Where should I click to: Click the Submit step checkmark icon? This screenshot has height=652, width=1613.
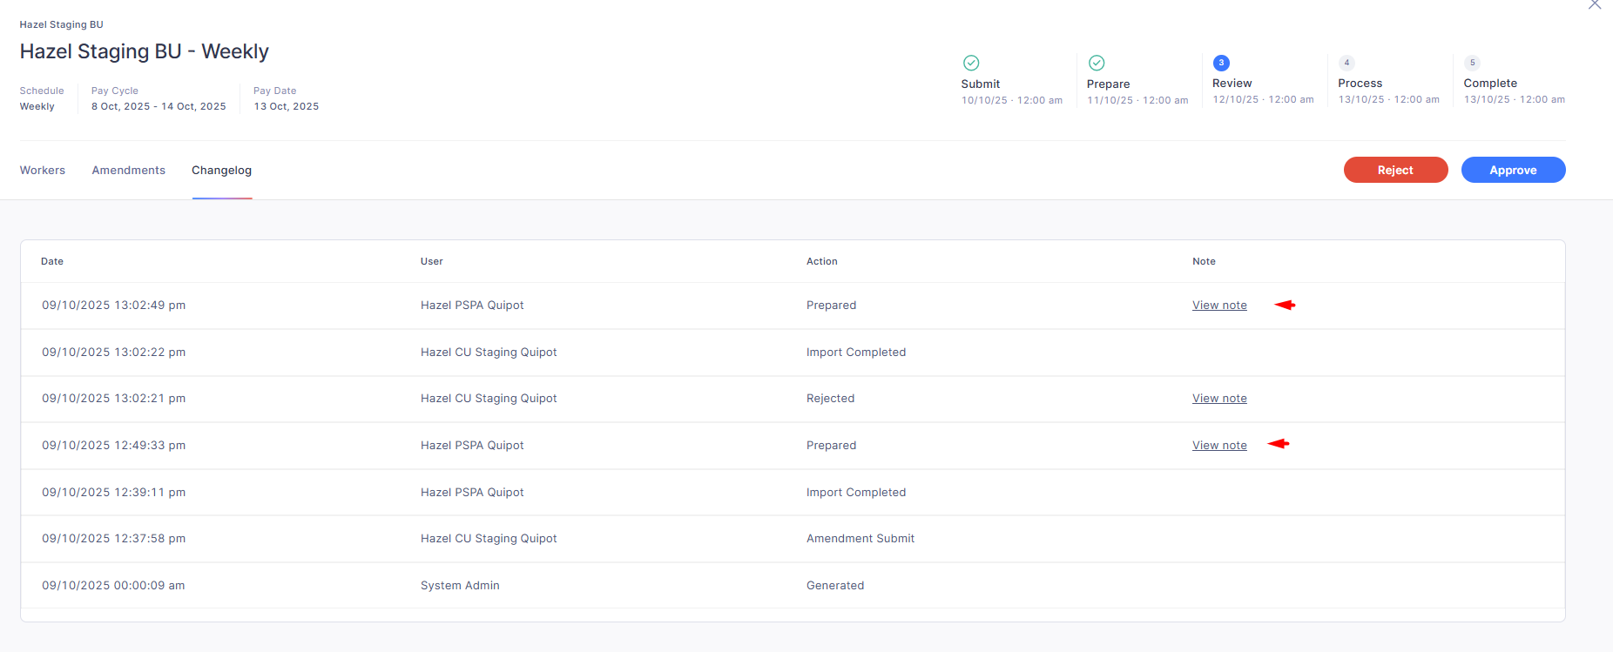(971, 63)
